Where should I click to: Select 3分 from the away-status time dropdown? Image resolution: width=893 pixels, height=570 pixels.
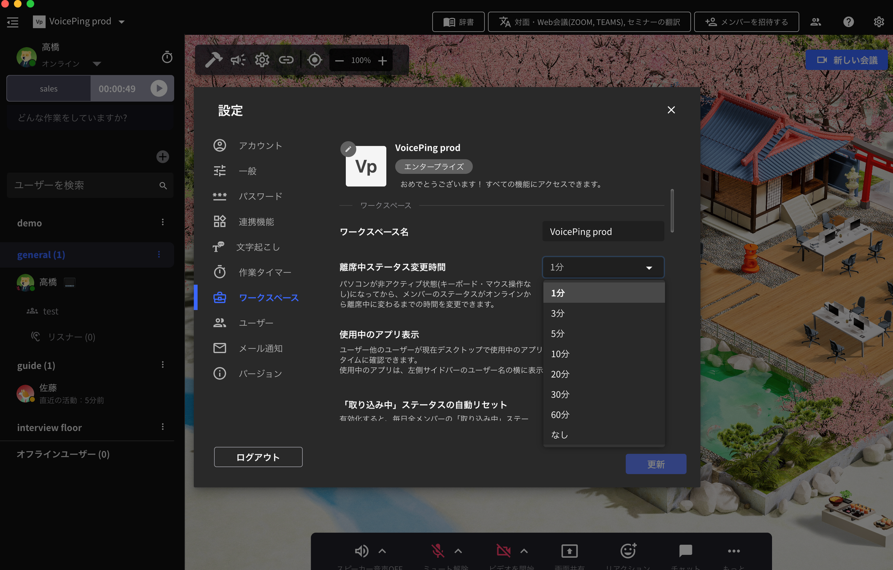tap(559, 313)
